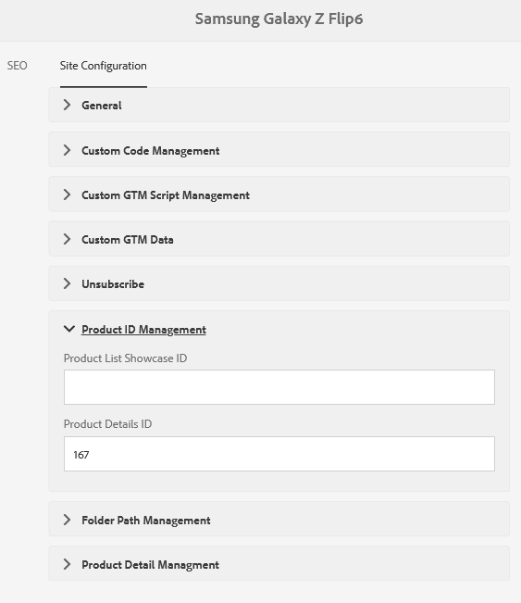Select the Site Configuration tab
Image resolution: width=521 pixels, height=603 pixels.
point(104,66)
